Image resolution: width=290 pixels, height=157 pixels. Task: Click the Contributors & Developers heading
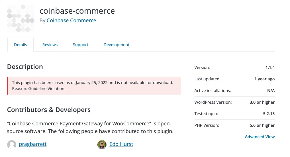[49, 110]
